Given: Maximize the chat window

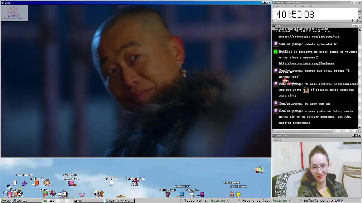Looking at the screenshot, I should coord(356,26).
